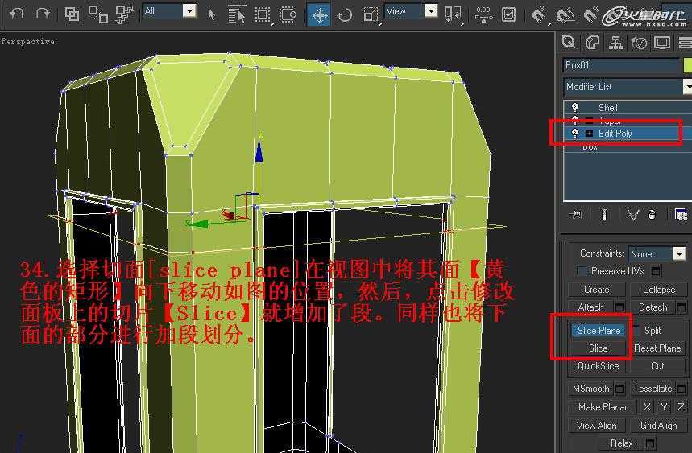Viewport: 692px width, 453px height.
Task: Click the Pin Stack icon
Action: (x=576, y=215)
